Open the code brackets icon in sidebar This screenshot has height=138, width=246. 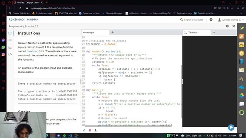point(10,54)
